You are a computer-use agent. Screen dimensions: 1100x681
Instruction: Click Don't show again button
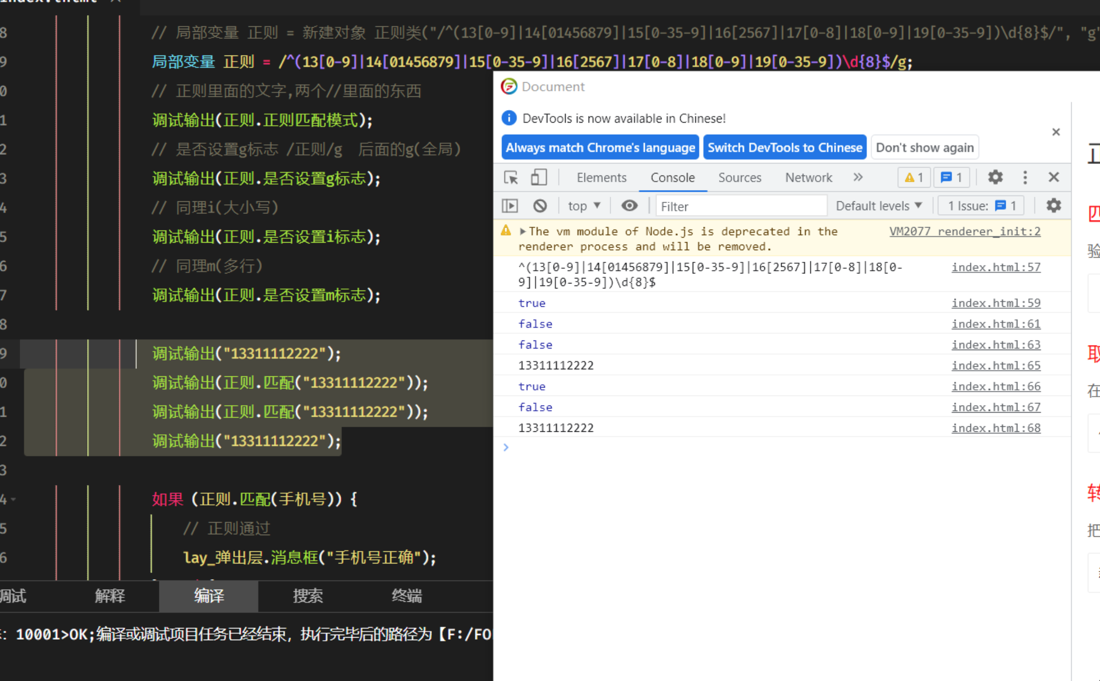[x=924, y=147]
